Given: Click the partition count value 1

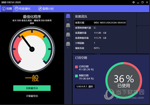Looking at the screenshot, I should pos(95,43).
